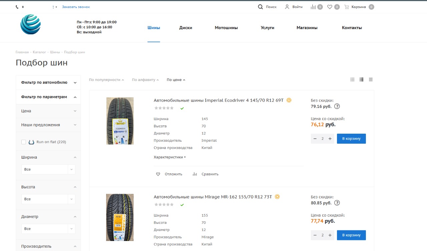
Task: Open the Диски menu
Action: [x=185, y=28]
